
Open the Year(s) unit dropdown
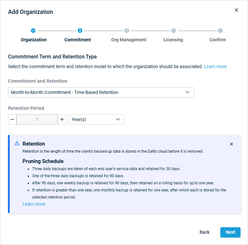click(97, 119)
